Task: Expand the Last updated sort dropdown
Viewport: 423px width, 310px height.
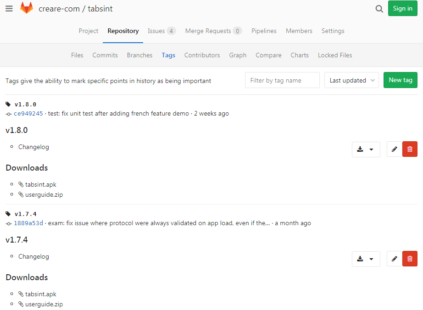Action: 351,80
